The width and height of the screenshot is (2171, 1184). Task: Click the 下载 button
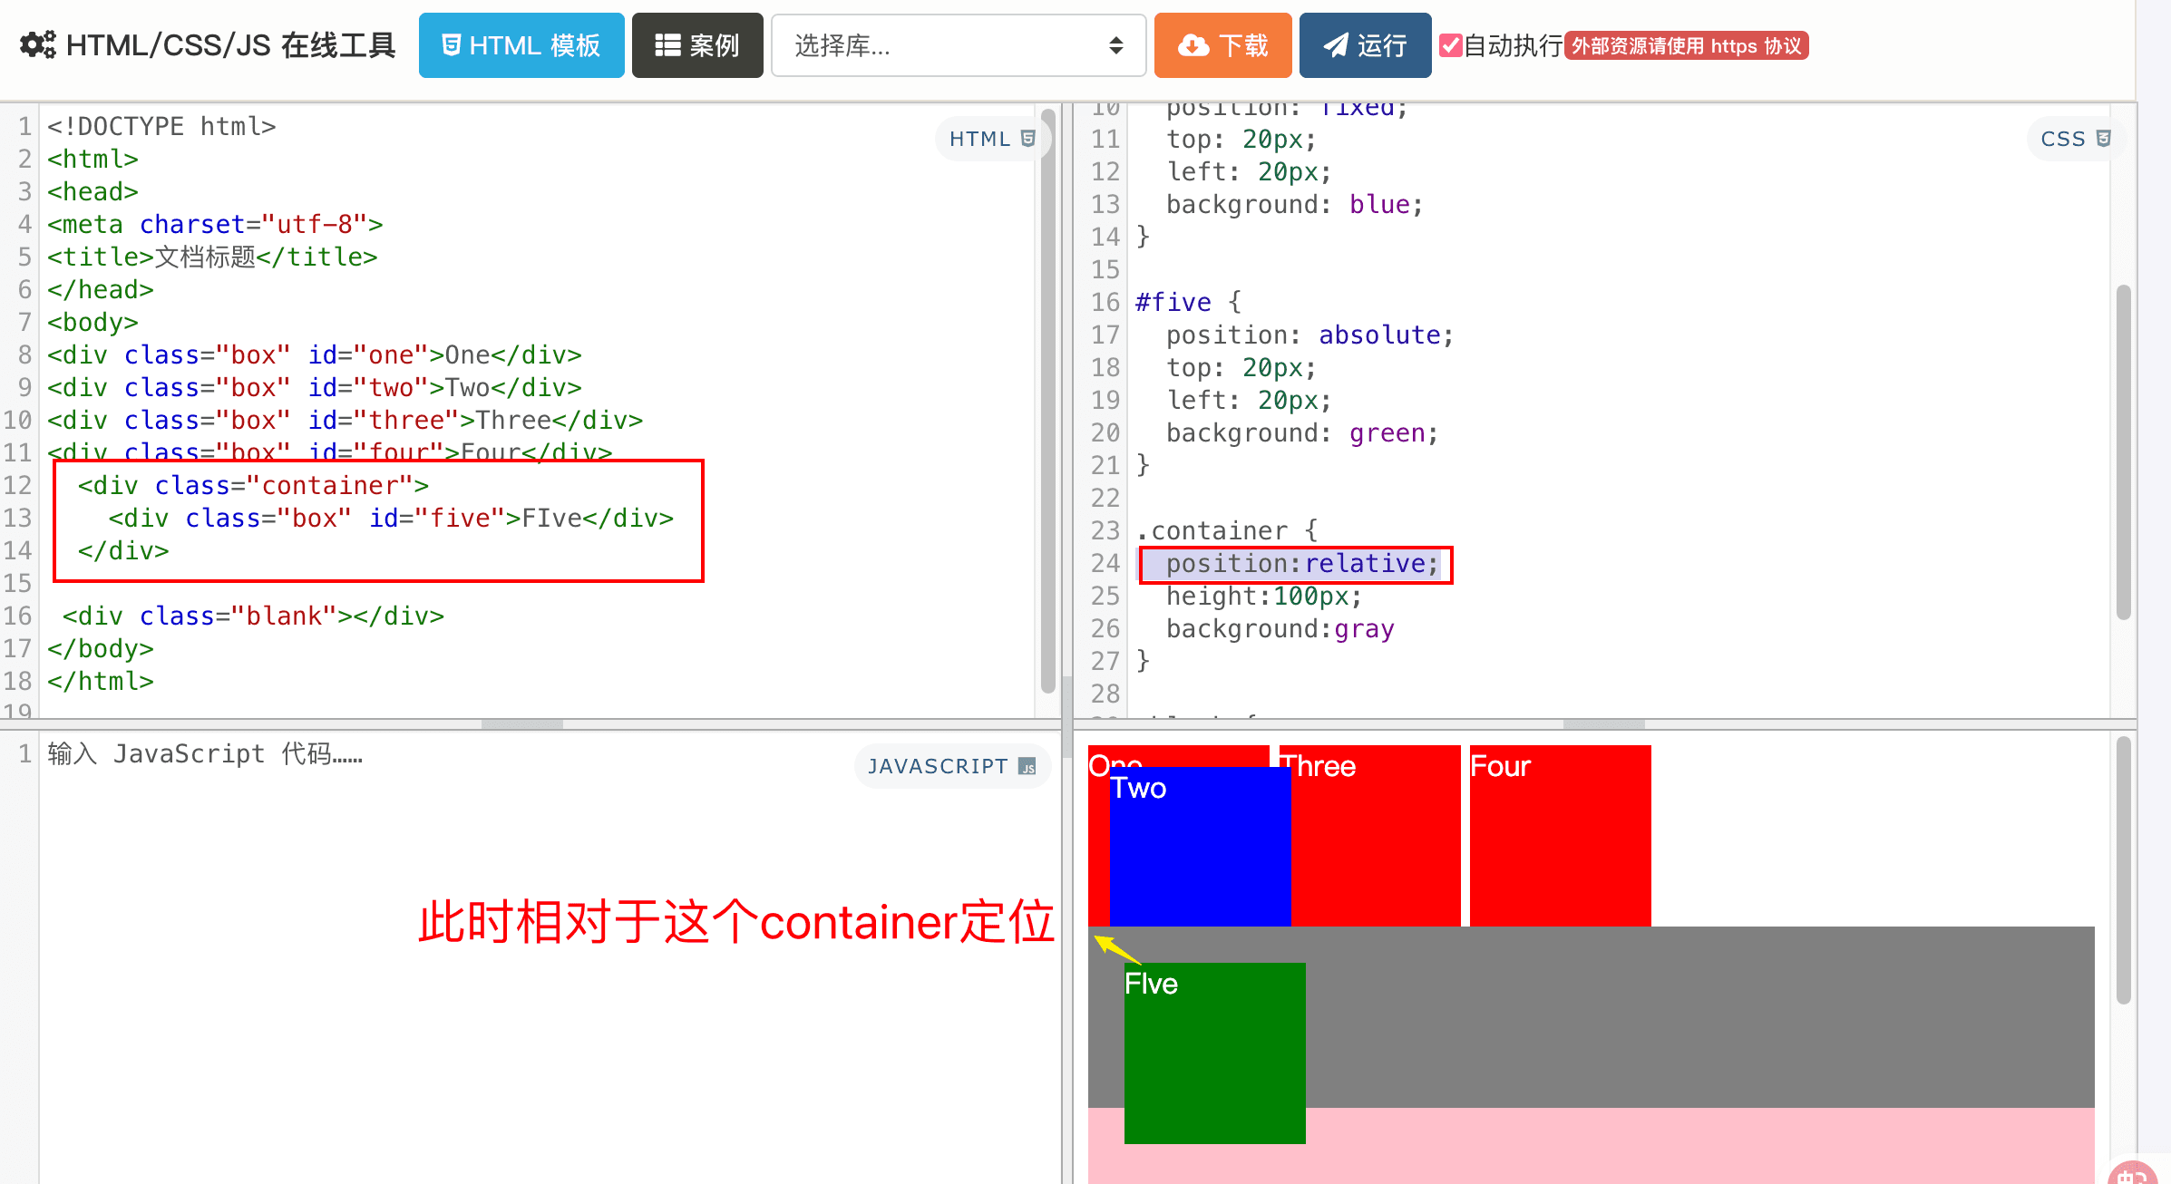click(x=1222, y=45)
